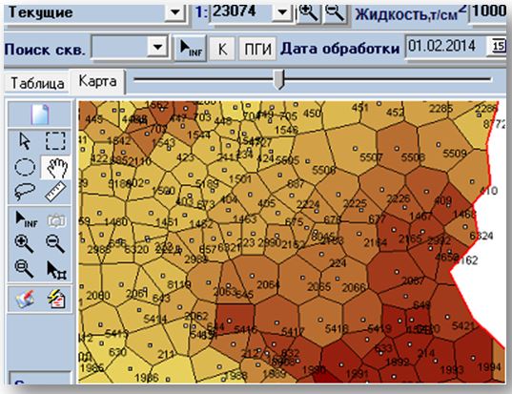Click well label 2064 on map
The height and width of the screenshot is (394, 512).
coord(268,285)
